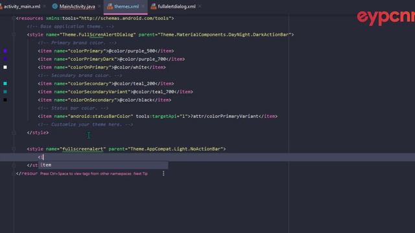Viewport: 415px width, 233px height.
Task: Click the XML file icon on themes.xml tab
Action: (x=110, y=6)
